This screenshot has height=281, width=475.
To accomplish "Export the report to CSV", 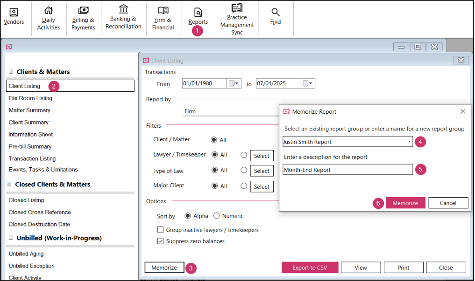I will pos(310,267).
